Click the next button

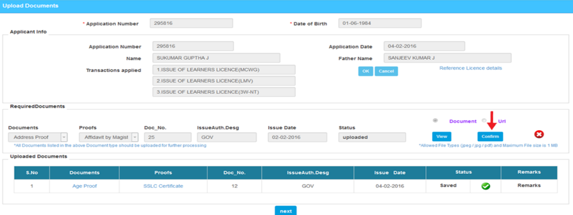coord(286,211)
